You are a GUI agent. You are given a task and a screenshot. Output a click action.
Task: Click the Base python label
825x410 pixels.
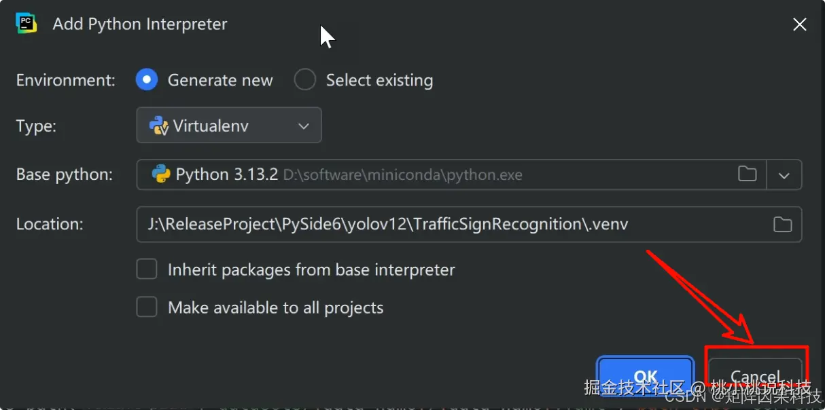coord(65,174)
